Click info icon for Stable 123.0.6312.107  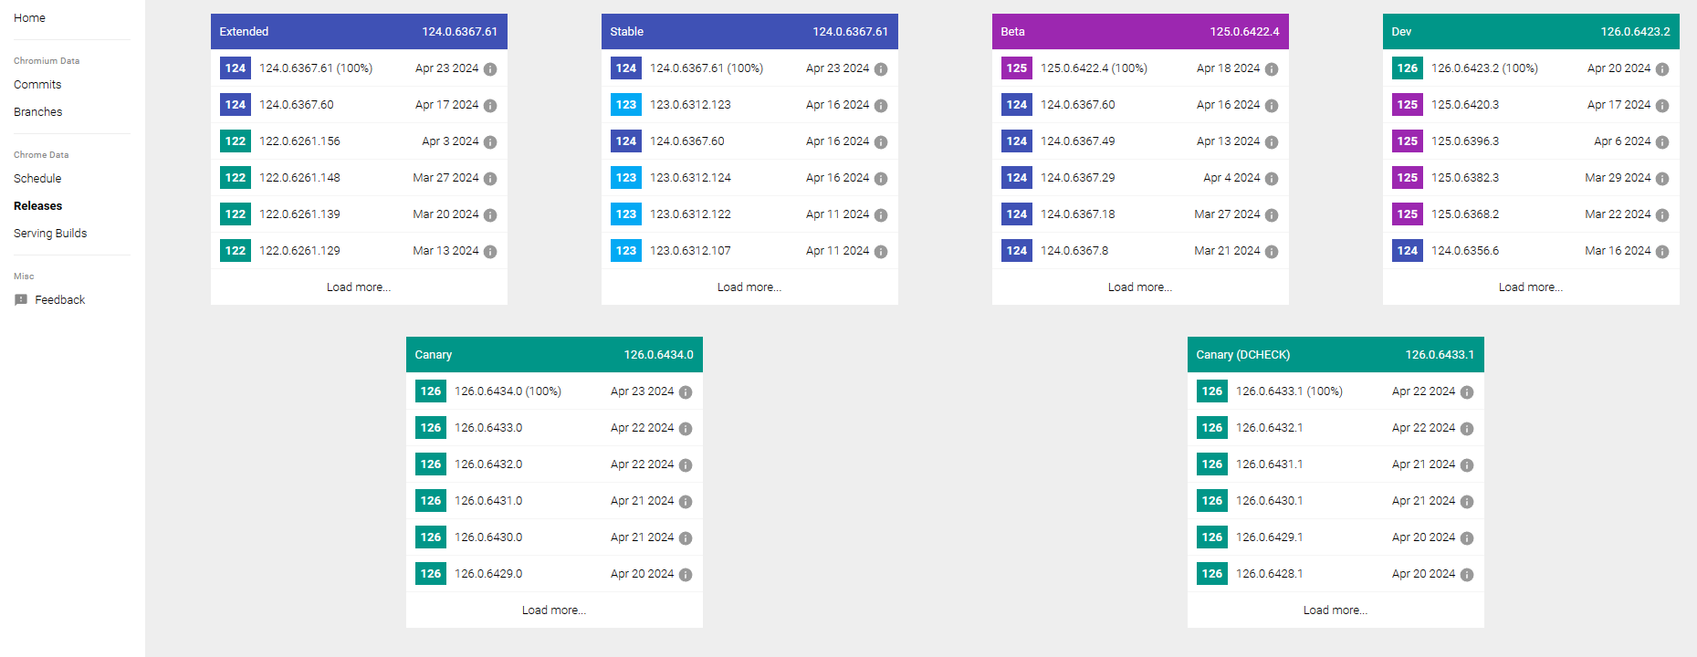click(881, 252)
